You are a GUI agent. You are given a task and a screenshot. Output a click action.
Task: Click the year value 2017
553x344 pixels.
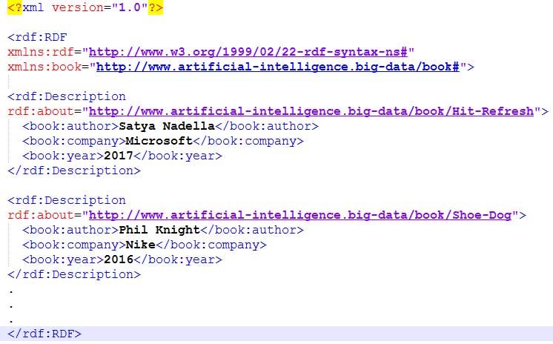tap(119, 156)
